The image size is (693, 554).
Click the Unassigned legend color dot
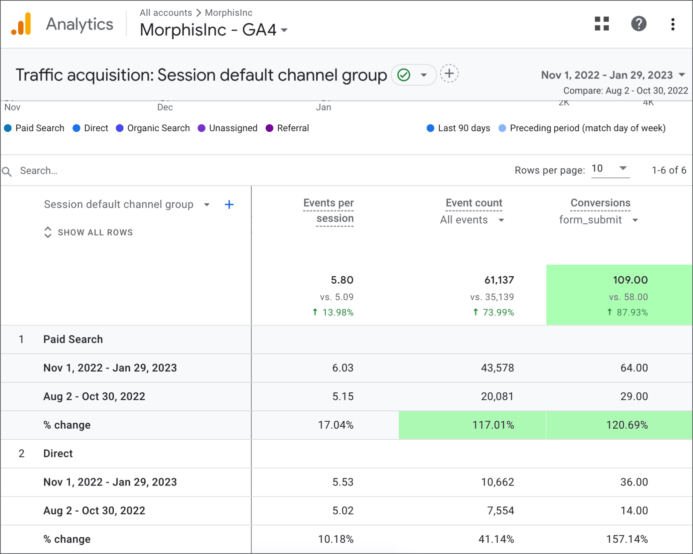201,128
